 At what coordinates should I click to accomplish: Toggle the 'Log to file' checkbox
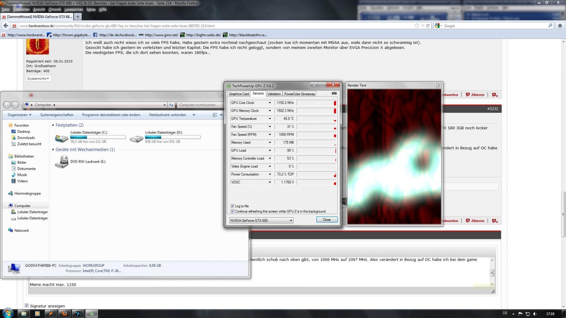(x=232, y=206)
